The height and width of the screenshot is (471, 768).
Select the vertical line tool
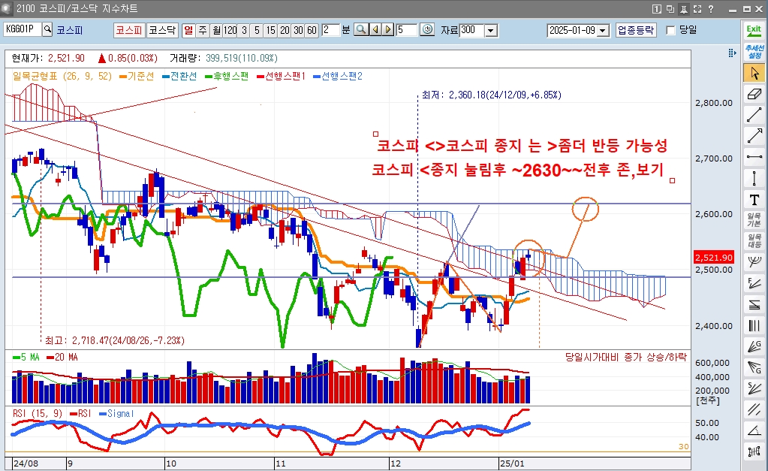tap(754, 178)
